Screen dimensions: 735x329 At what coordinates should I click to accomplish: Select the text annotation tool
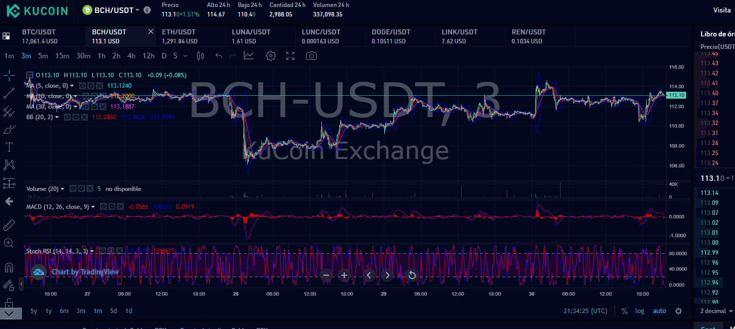(9, 147)
